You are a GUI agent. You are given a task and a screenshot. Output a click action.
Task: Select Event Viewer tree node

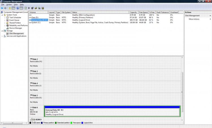tap(14, 20)
